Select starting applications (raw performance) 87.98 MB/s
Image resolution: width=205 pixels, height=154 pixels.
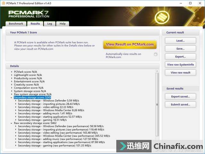click(x=61, y=142)
